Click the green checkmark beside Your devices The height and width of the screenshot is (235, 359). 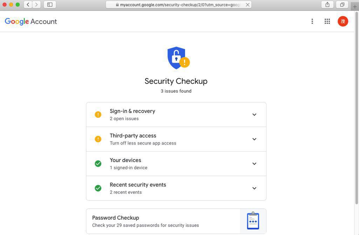point(98,164)
